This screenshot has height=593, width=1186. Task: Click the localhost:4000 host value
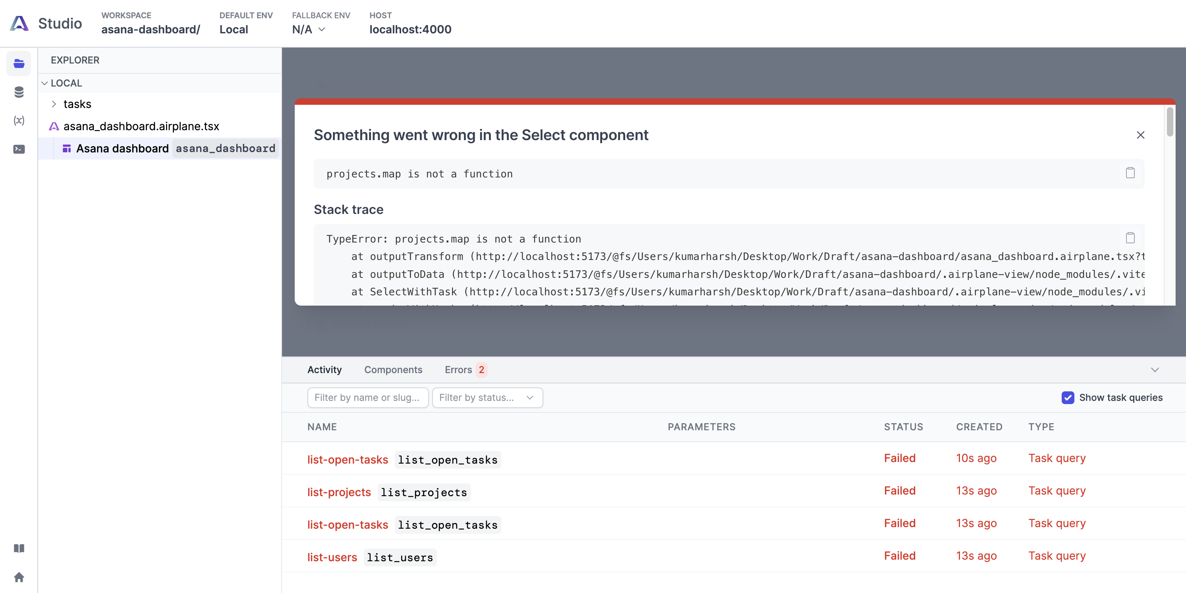pos(410,29)
